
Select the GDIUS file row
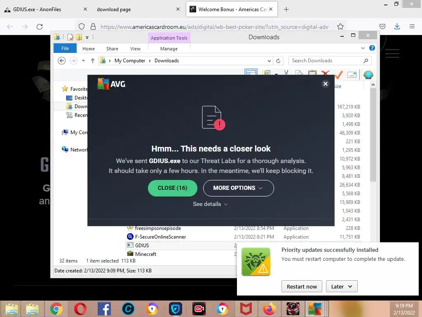181,245
